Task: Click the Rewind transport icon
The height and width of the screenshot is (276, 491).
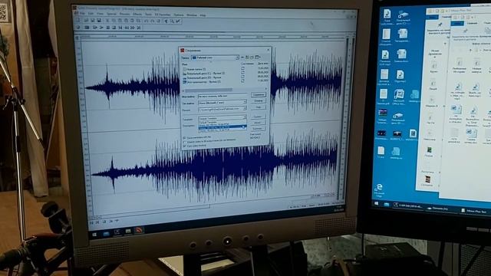Action: click(x=127, y=28)
